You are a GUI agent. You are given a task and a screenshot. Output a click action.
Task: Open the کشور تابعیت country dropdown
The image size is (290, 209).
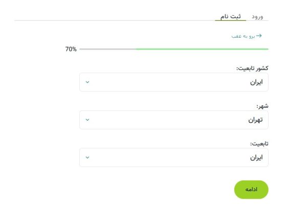(x=174, y=82)
